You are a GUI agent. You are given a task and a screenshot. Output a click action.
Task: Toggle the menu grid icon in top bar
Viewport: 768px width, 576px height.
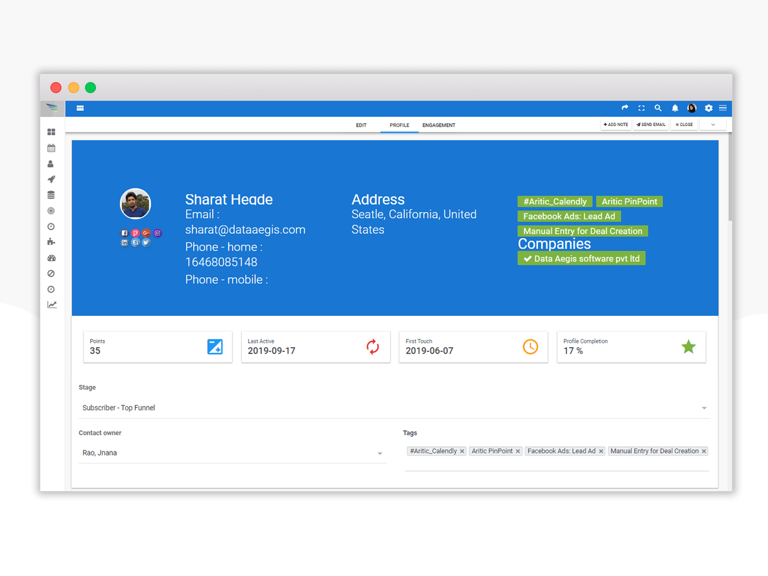pos(80,108)
